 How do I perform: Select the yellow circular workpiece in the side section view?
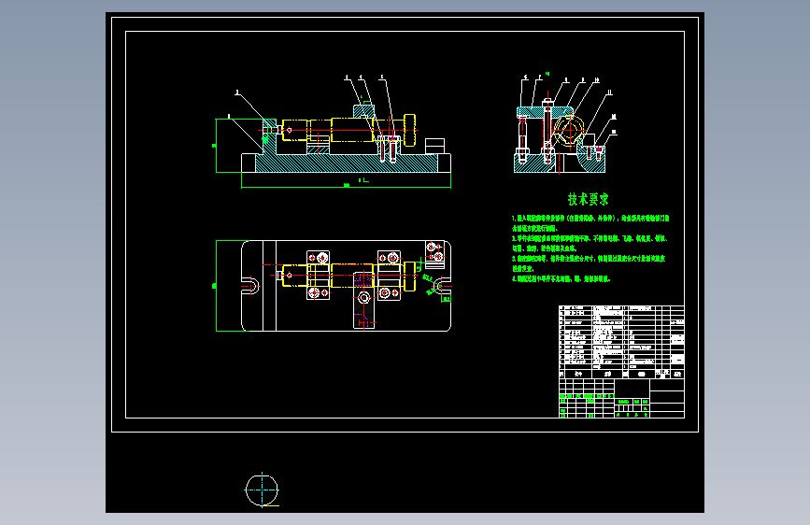click(569, 130)
